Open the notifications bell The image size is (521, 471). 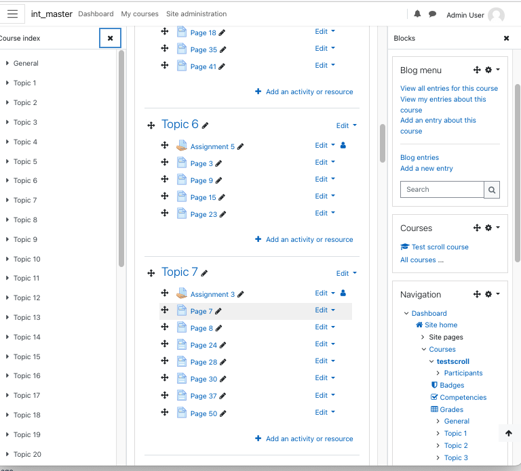coord(417,14)
